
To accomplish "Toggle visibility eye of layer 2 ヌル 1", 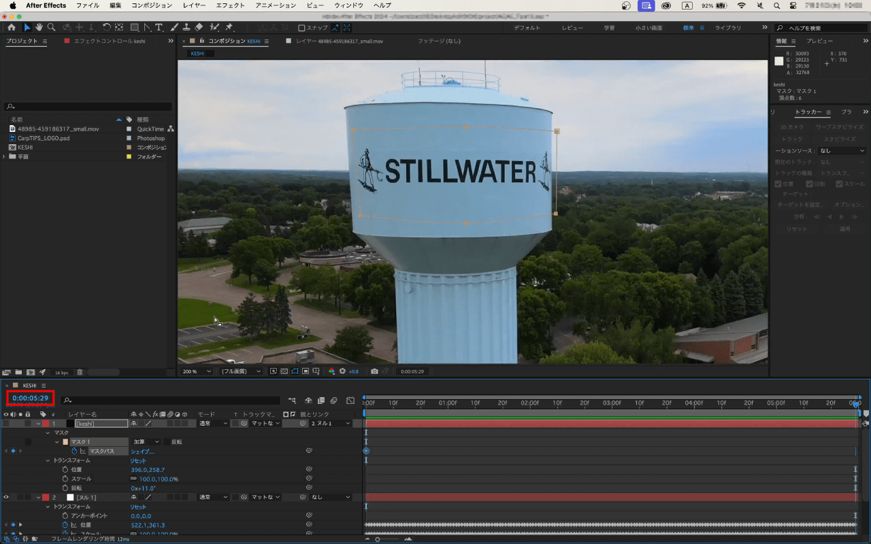I will (x=6, y=497).
